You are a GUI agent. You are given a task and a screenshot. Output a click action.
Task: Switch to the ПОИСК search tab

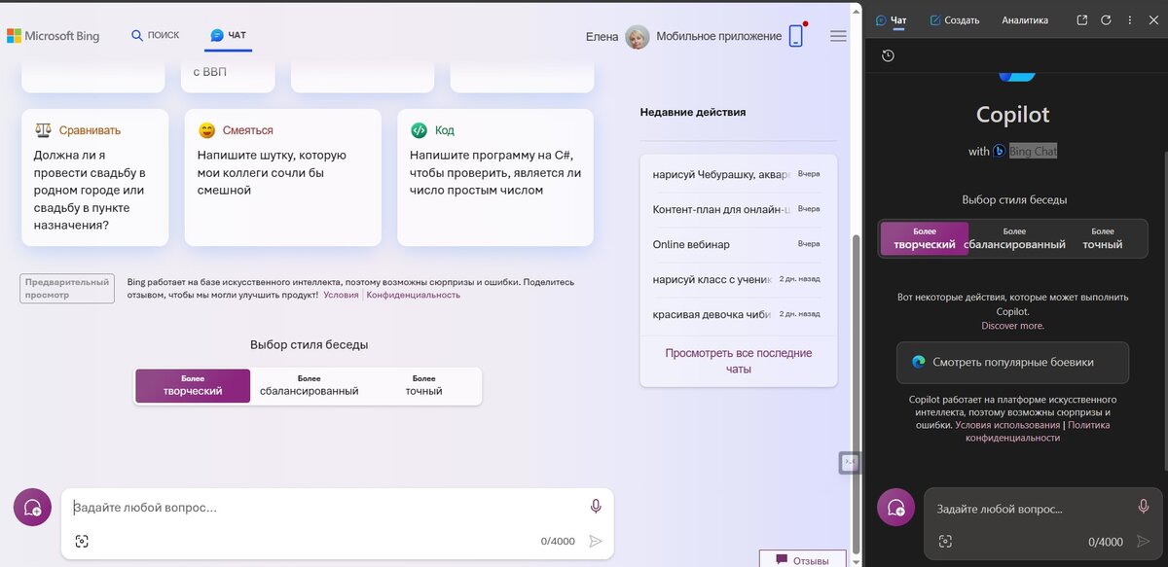(x=156, y=35)
